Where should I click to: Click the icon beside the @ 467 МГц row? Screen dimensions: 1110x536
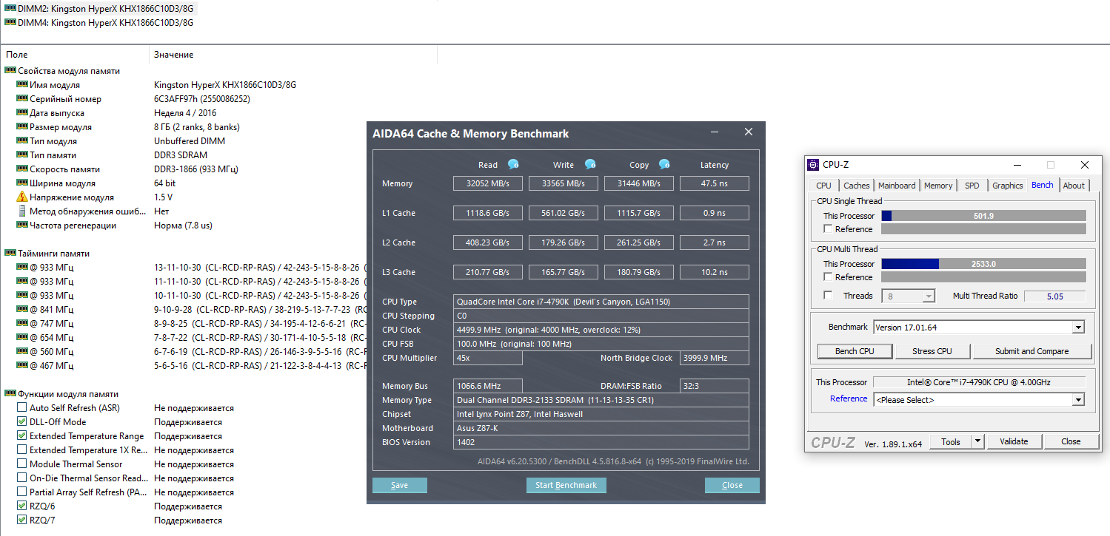tap(22, 366)
